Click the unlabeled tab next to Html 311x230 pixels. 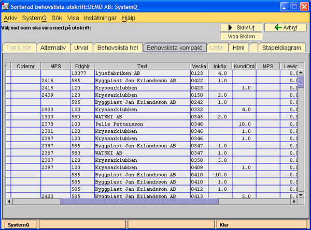(253, 48)
